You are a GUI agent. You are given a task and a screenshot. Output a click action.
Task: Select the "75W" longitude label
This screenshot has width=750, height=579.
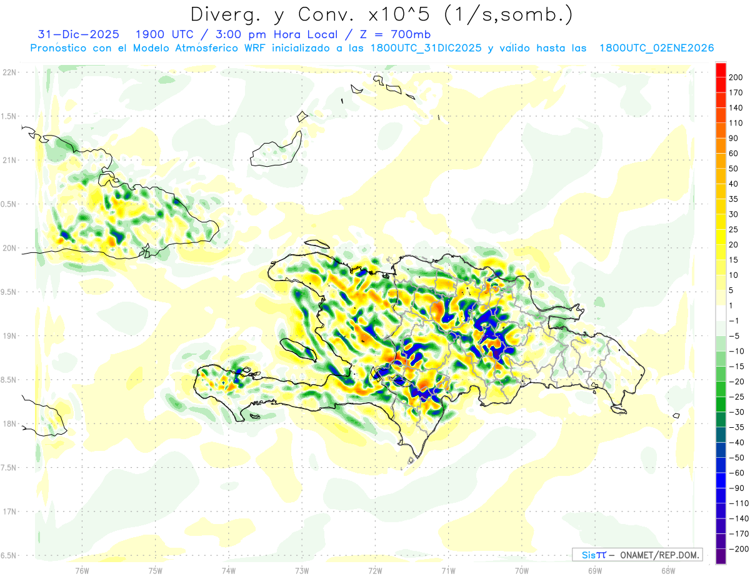[x=156, y=570]
